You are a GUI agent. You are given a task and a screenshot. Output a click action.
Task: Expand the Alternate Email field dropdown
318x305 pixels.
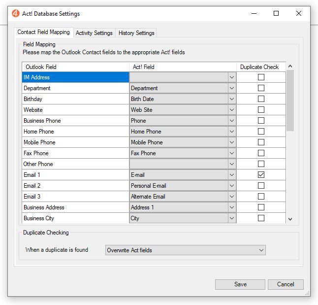(231, 197)
